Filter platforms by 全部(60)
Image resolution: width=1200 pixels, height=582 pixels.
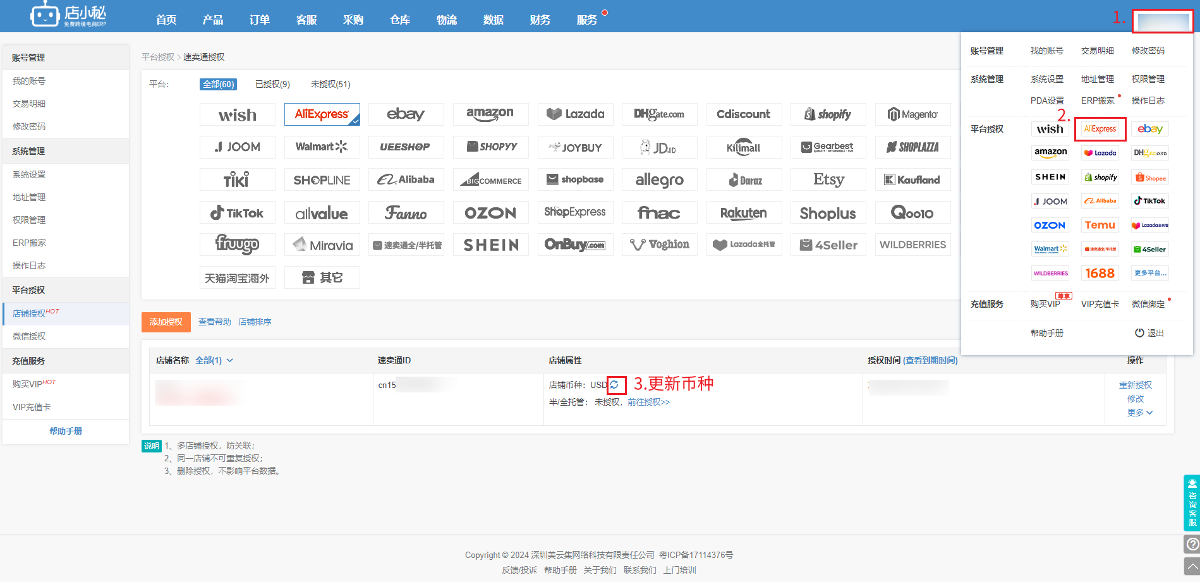pyautogui.click(x=219, y=84)
